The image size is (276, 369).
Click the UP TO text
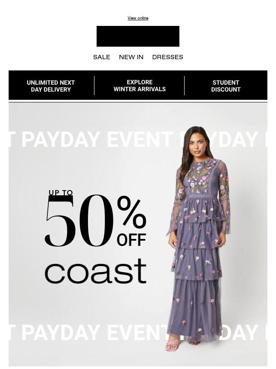click(x=61, y=193)
